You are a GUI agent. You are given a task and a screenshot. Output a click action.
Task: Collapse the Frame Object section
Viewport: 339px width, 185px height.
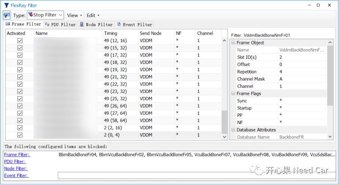click(x=233, y=43)
